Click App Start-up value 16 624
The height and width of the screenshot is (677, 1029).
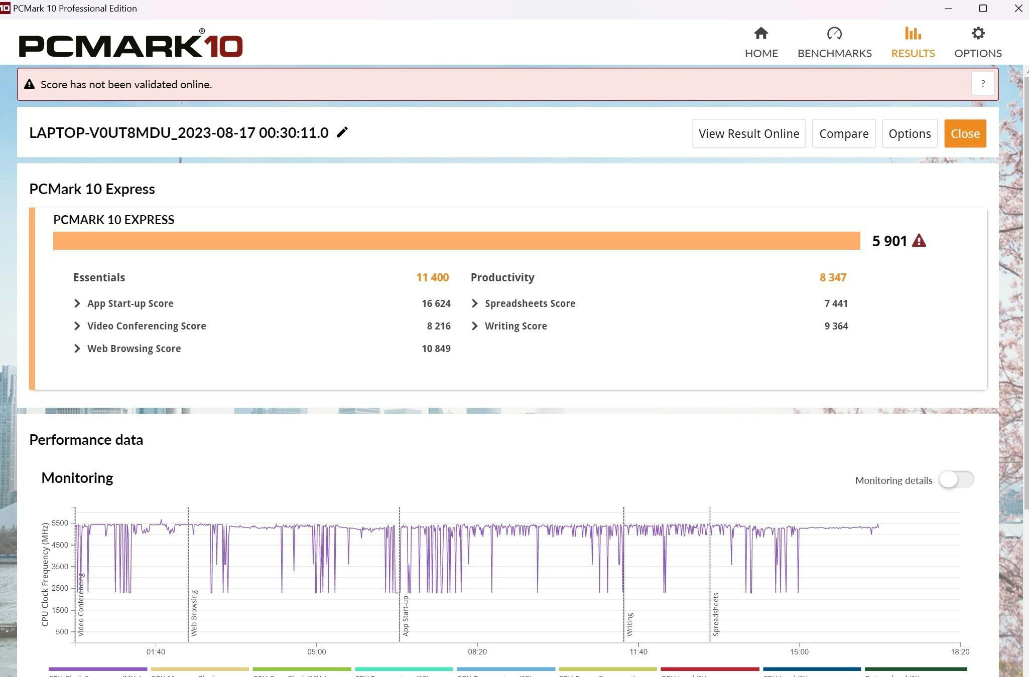436,303
